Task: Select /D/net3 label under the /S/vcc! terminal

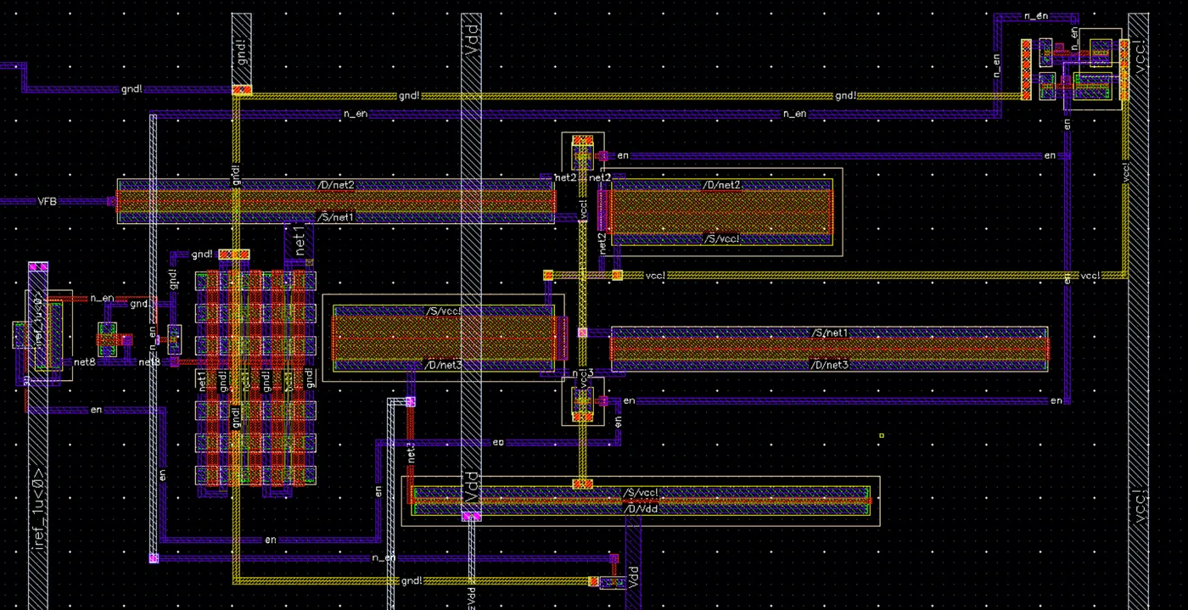Action: (x=443, y=365)
